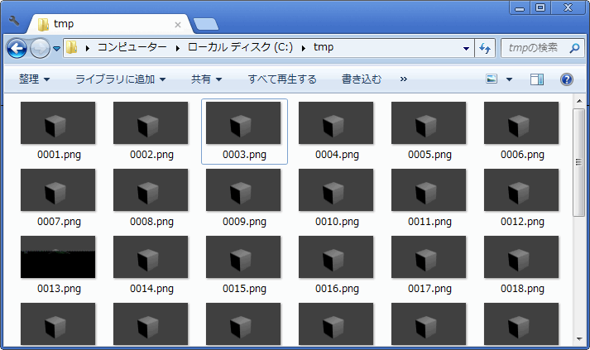Select thumbnail 0001.png
This screenshot has width=590, height=350.
tap(58, 122)
